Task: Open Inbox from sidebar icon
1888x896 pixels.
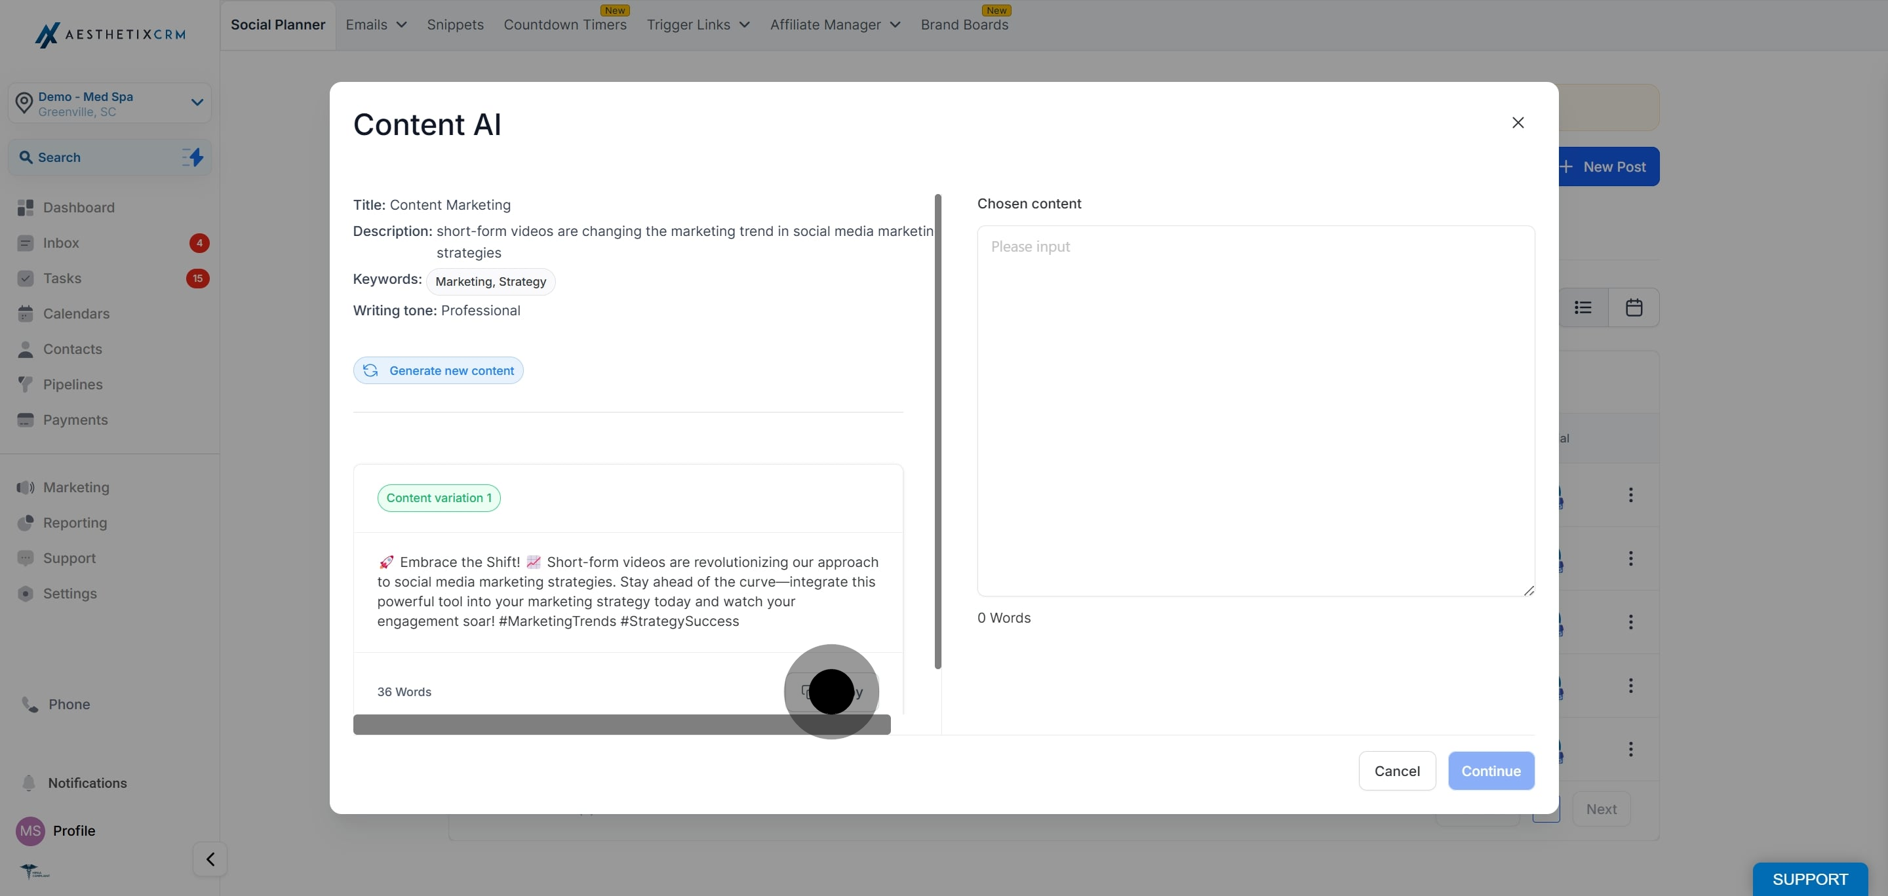Action: [26, 243]
